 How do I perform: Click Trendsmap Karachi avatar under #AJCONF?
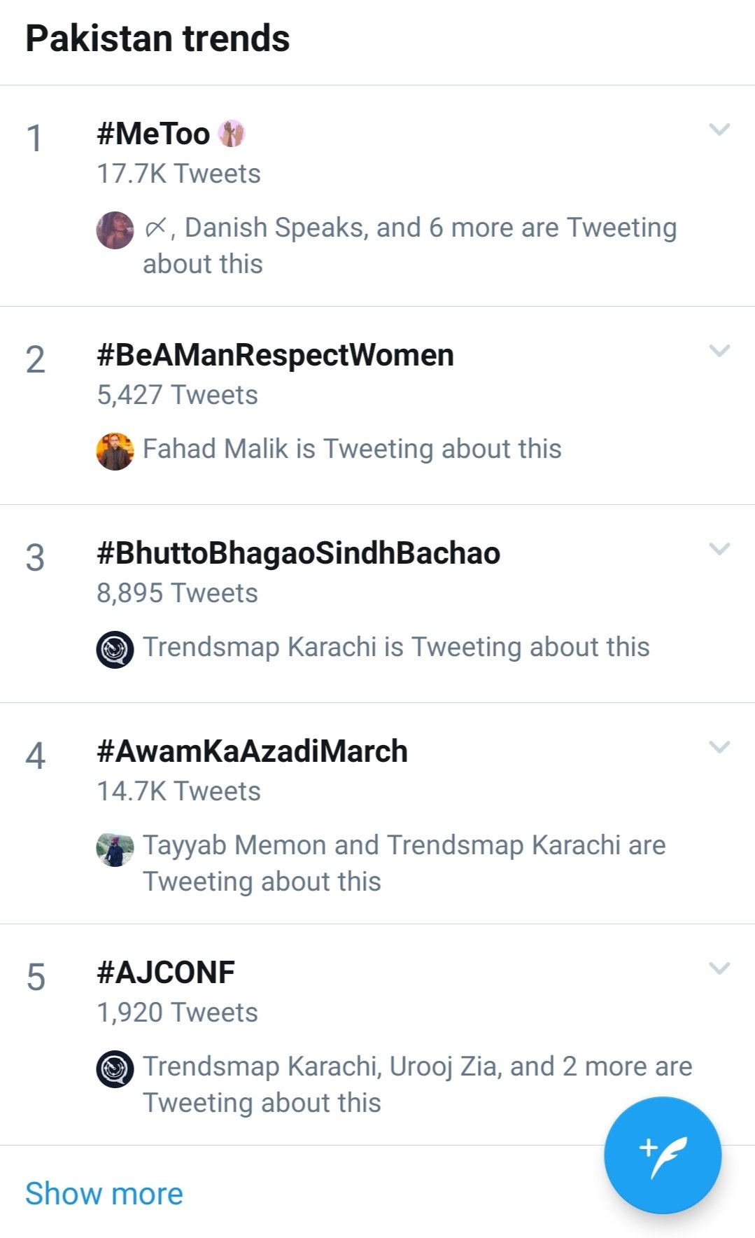click(115, 1069)
